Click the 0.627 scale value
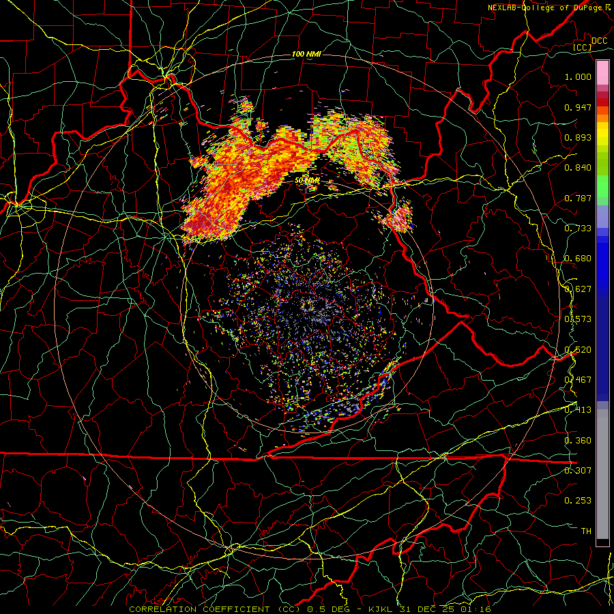Image resolution: width=614 pixels, height=614 pixels. (578, 289)
